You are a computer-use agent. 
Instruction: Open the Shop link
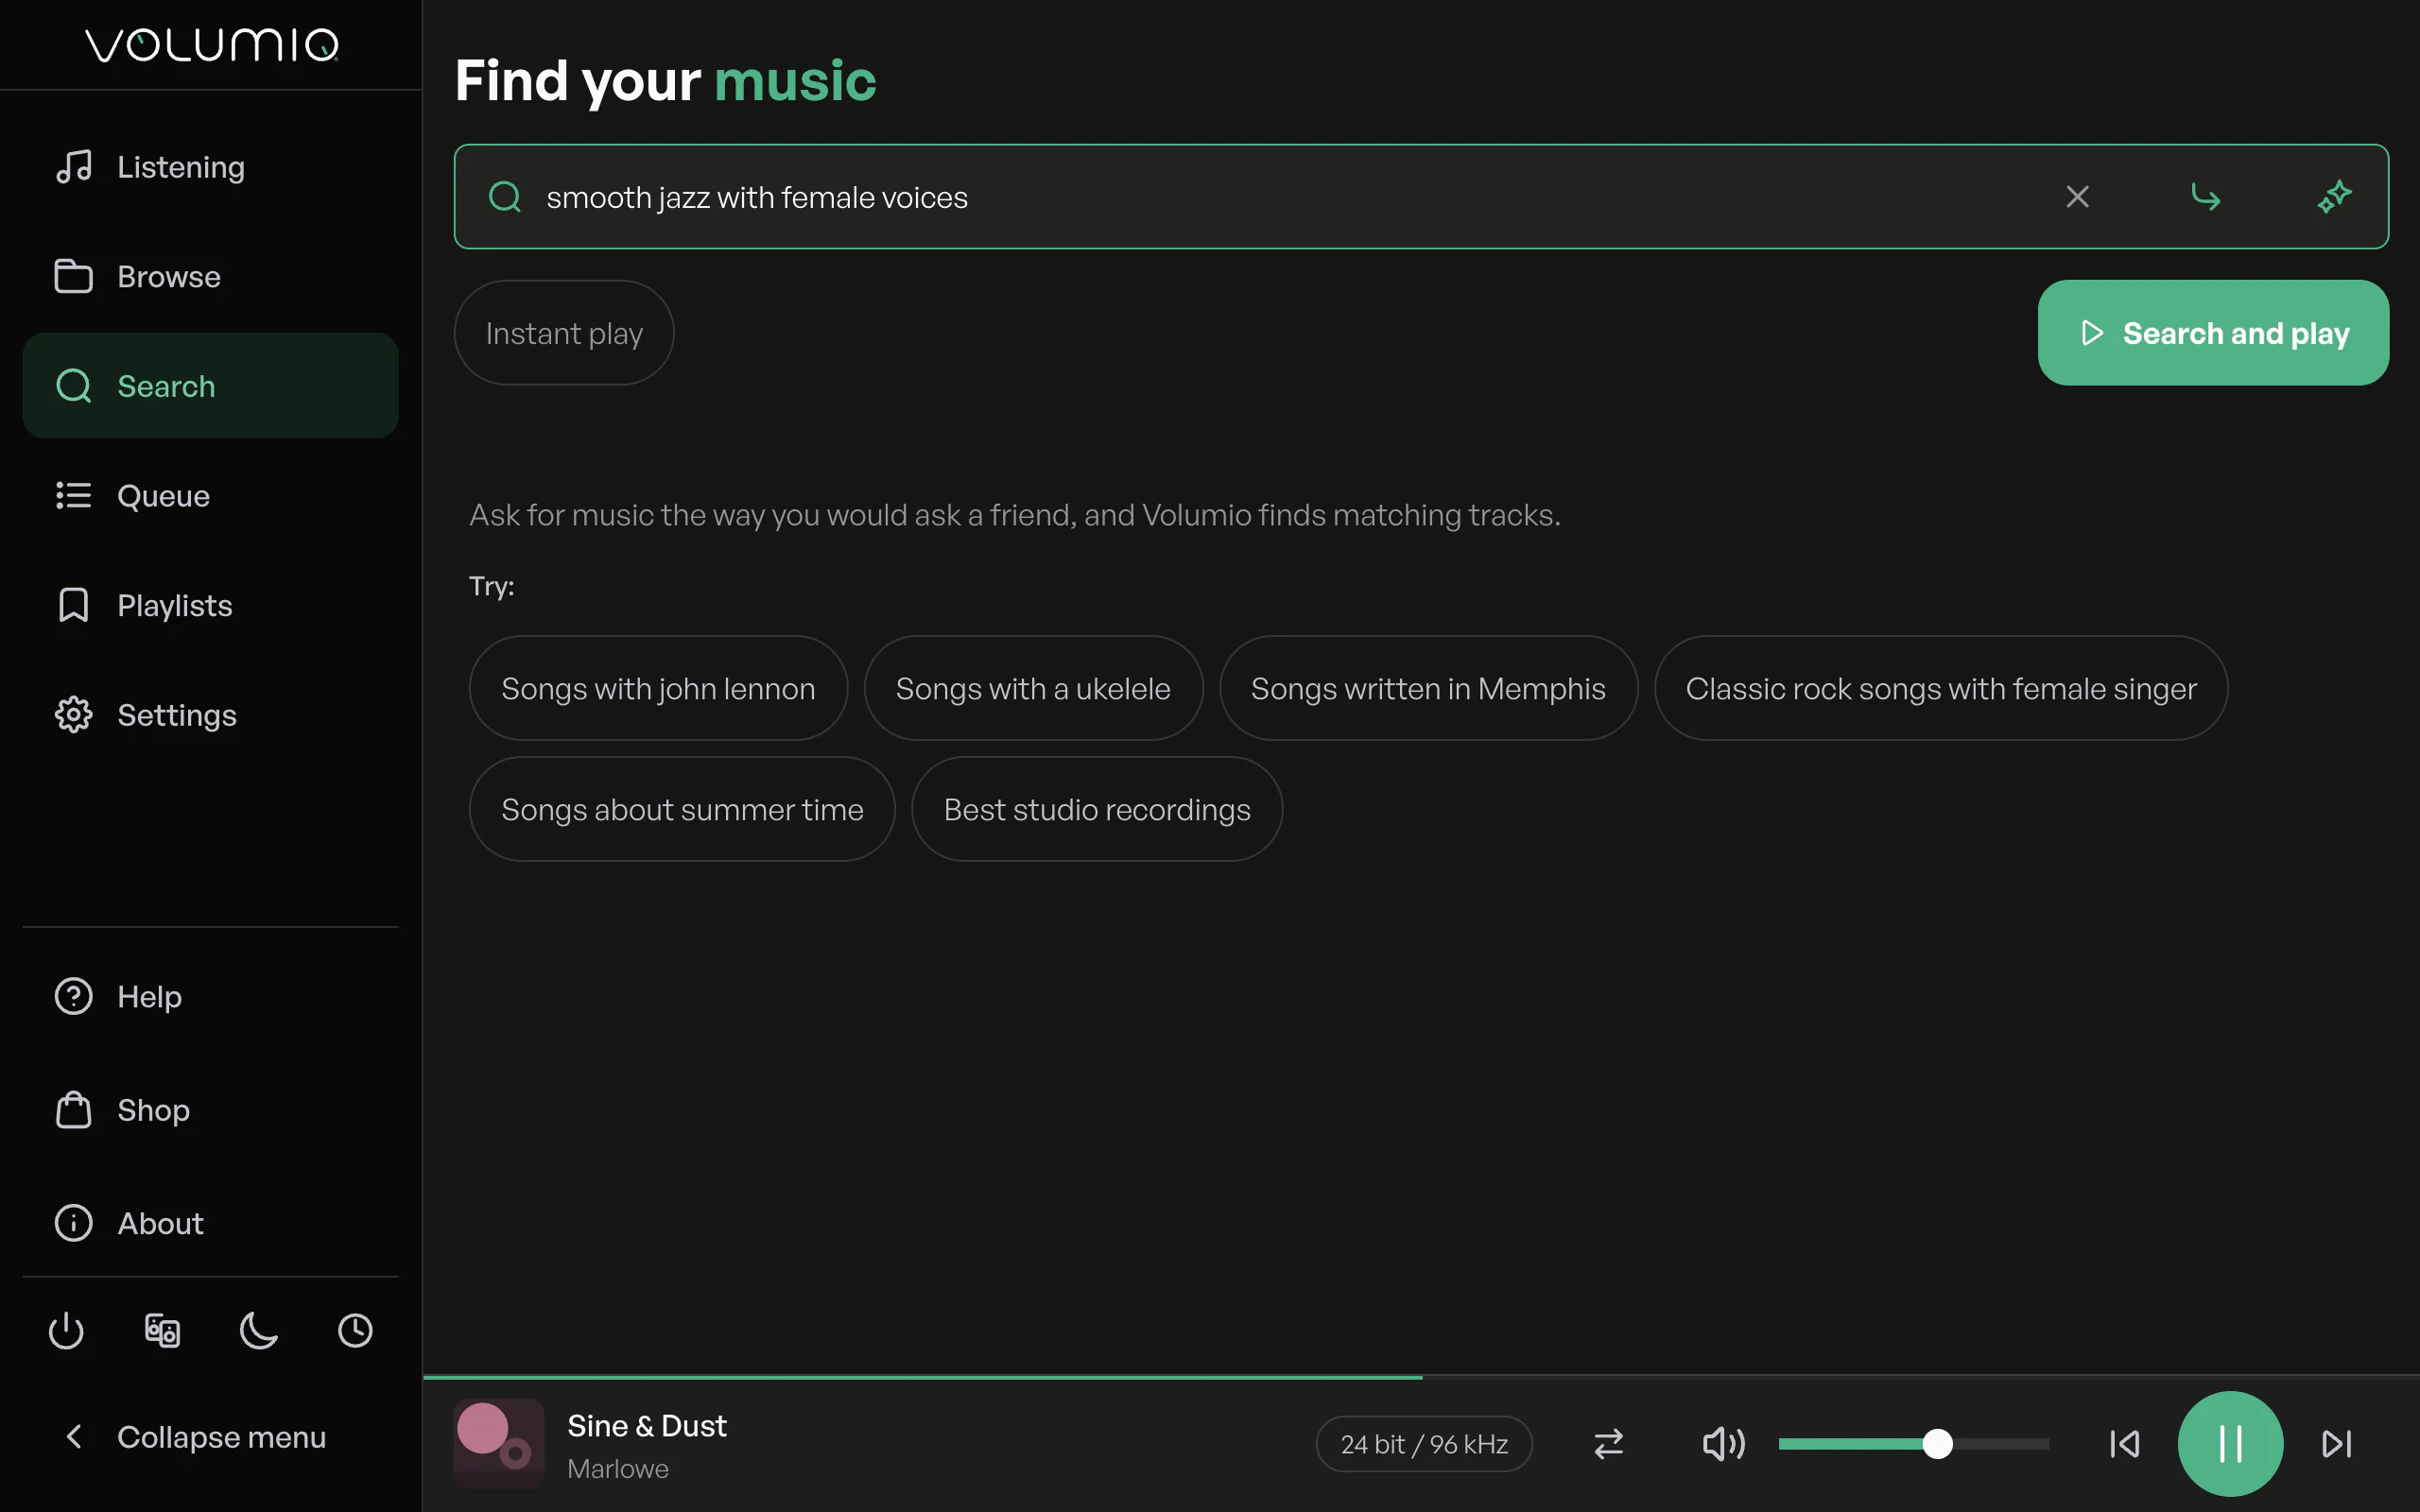pos(210,1110)
